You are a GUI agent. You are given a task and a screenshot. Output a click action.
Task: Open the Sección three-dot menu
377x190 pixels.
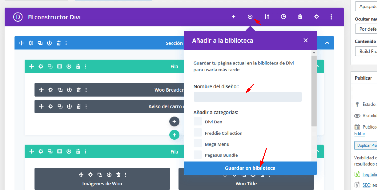tap(66, 43)
